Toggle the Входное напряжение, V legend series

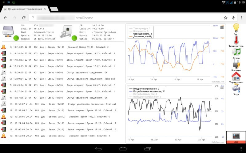[144, 89]
